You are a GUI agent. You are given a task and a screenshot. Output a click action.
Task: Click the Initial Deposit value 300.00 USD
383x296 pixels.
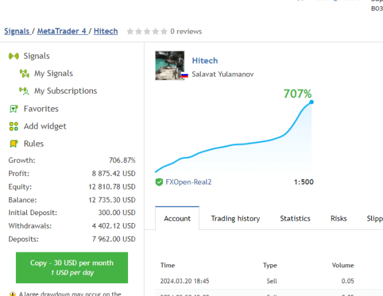click(117, 213)
